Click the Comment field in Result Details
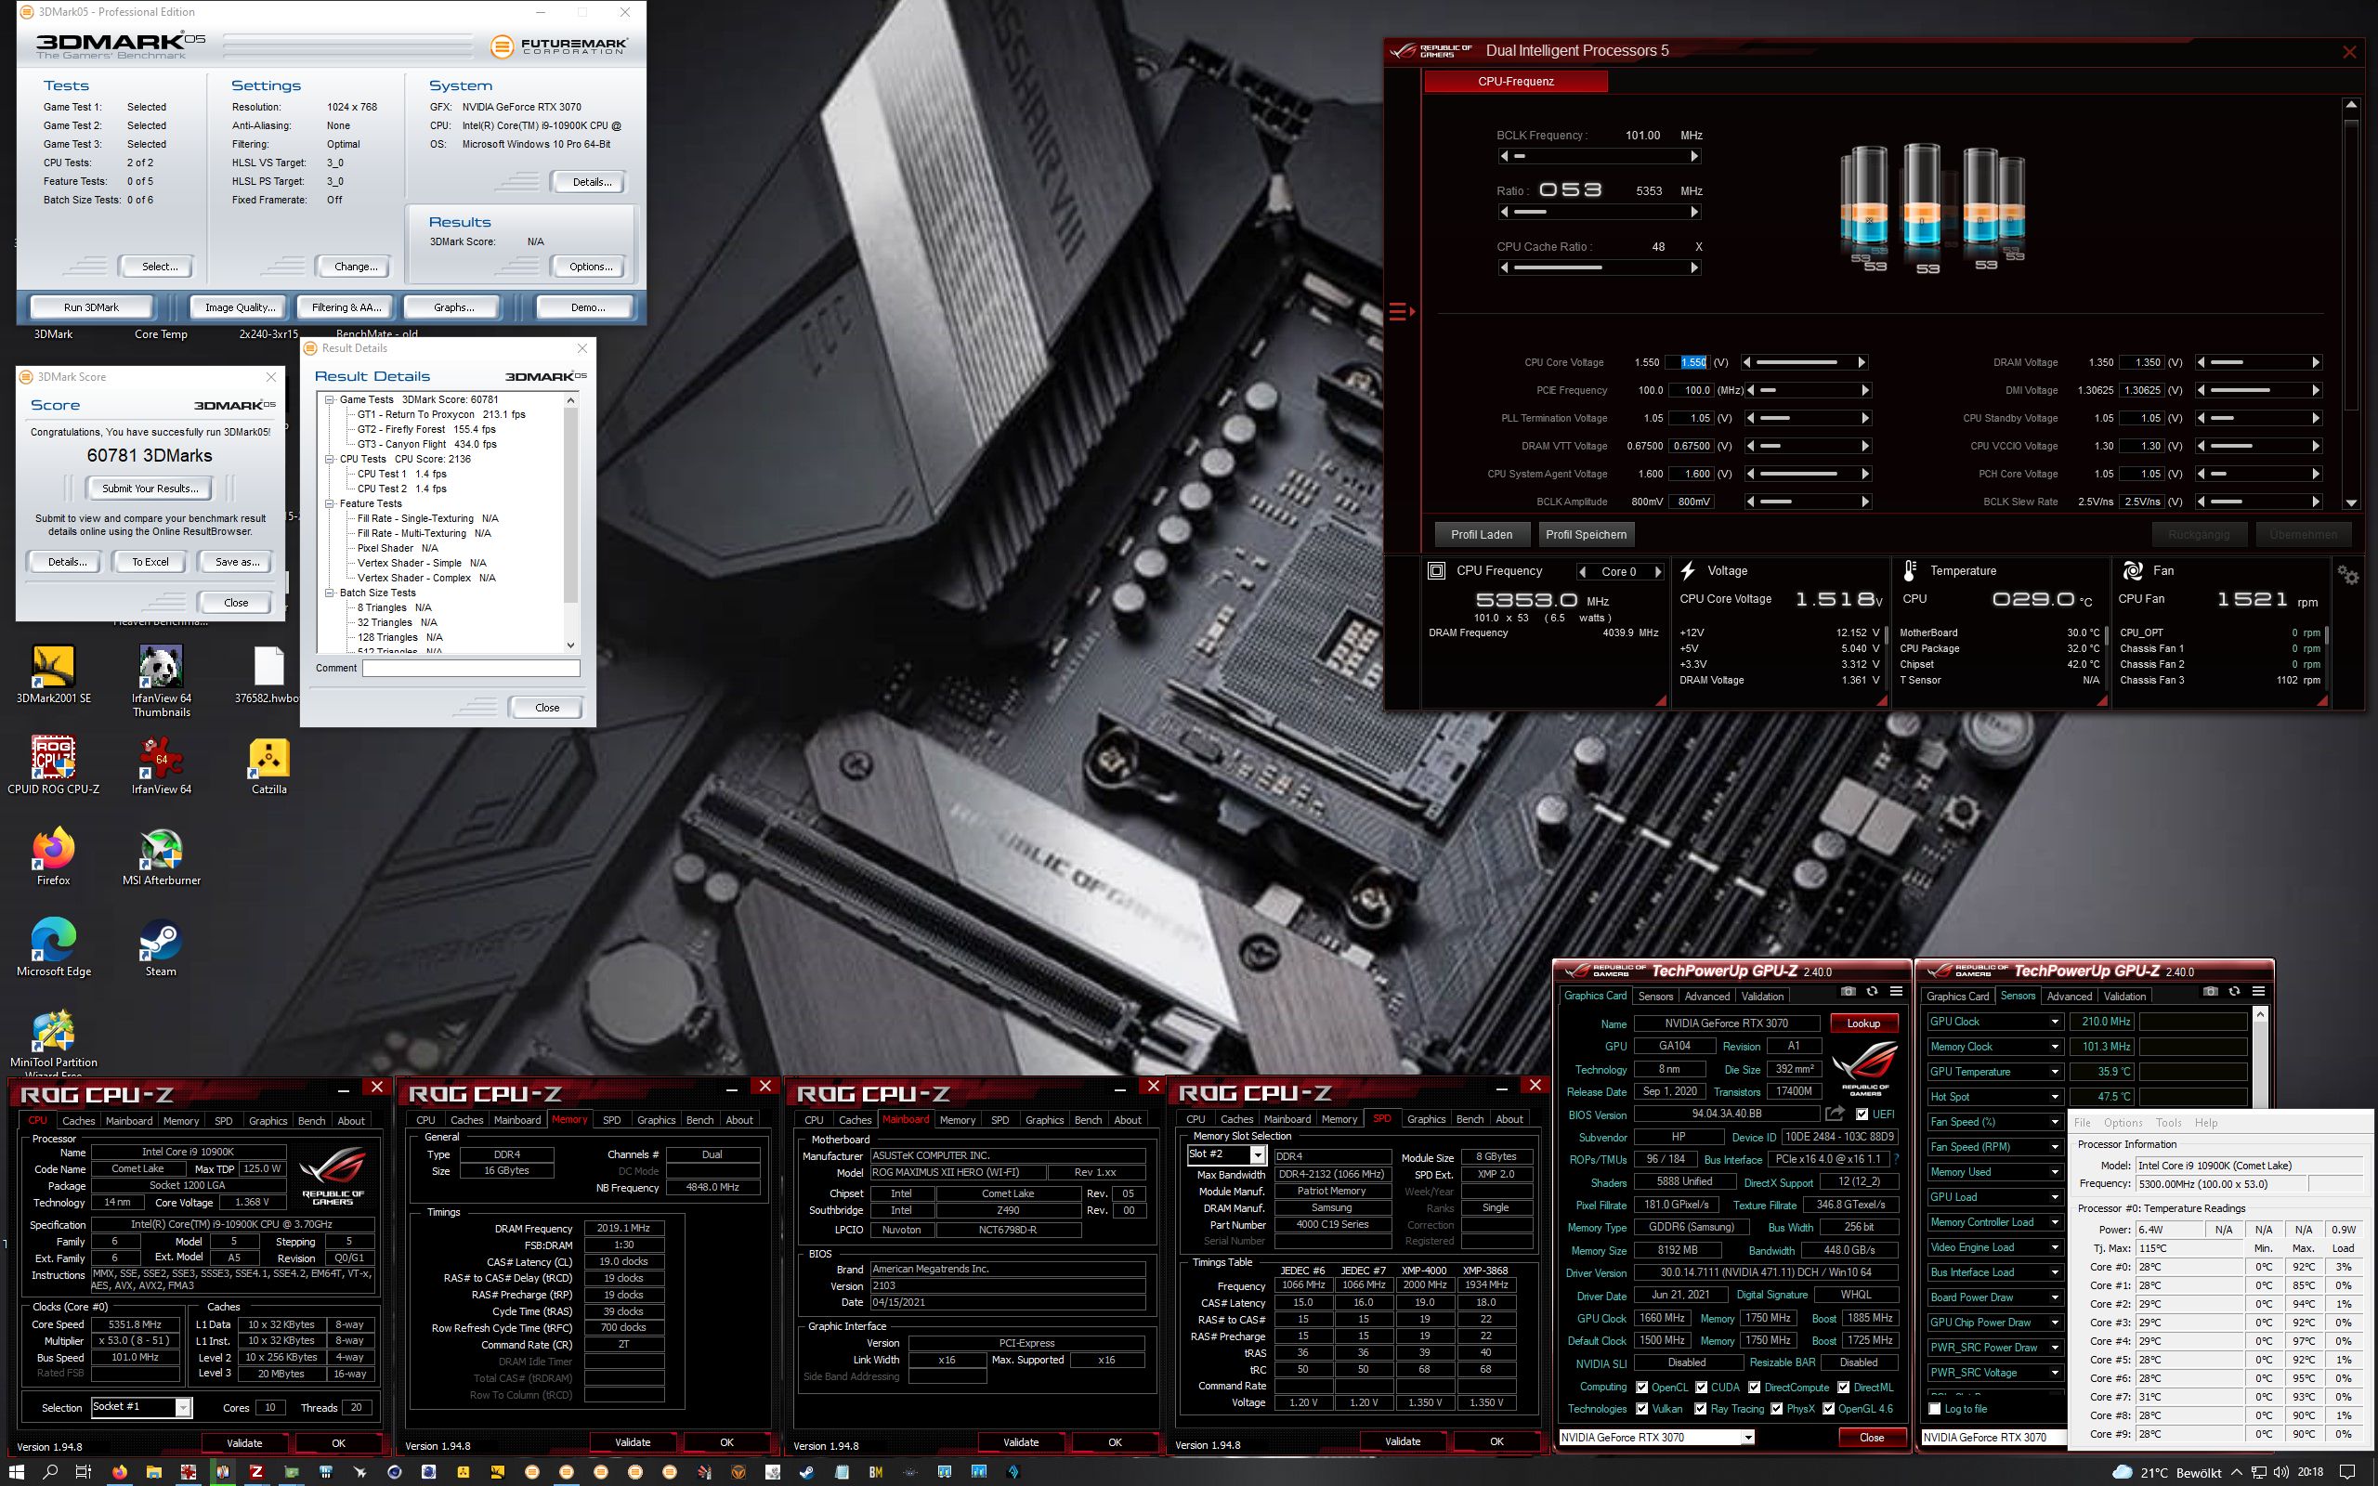The image size is (2378, 1486). [471, 669]
